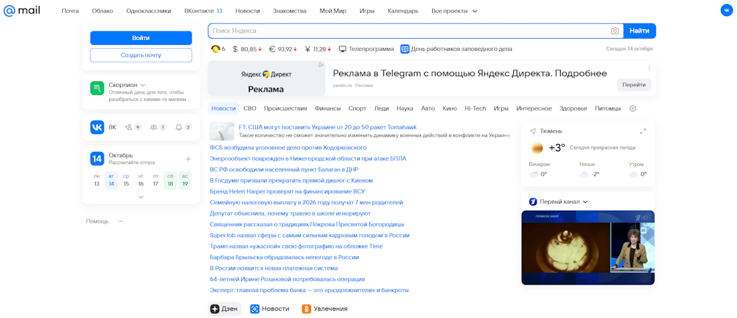Open the Скорпион zodiac sign dropdown

[142, 85]
